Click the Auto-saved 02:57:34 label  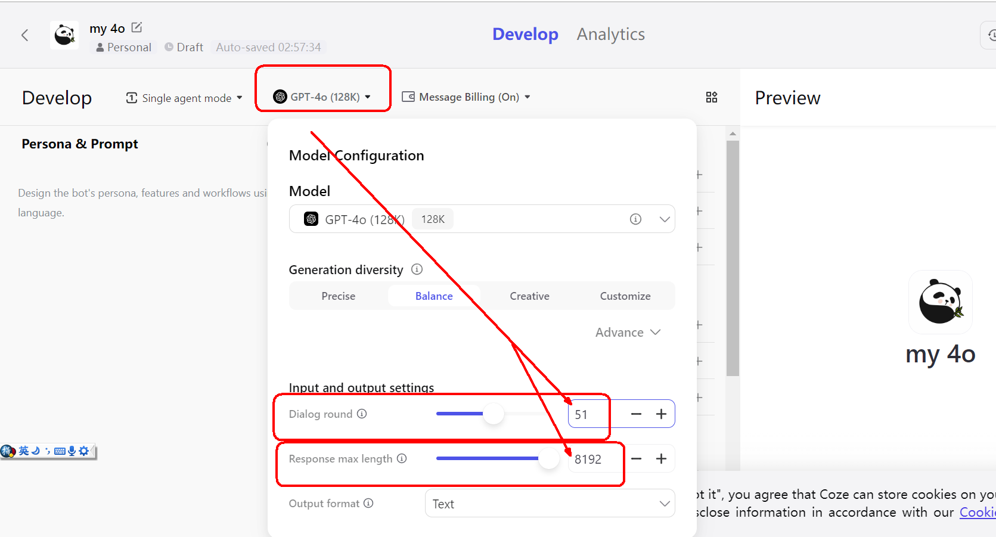[x=268, y=47]
